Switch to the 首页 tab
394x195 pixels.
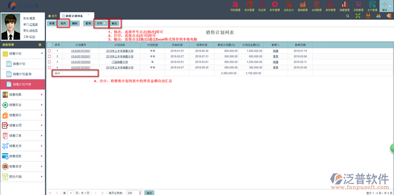click(x=53, y=16)
